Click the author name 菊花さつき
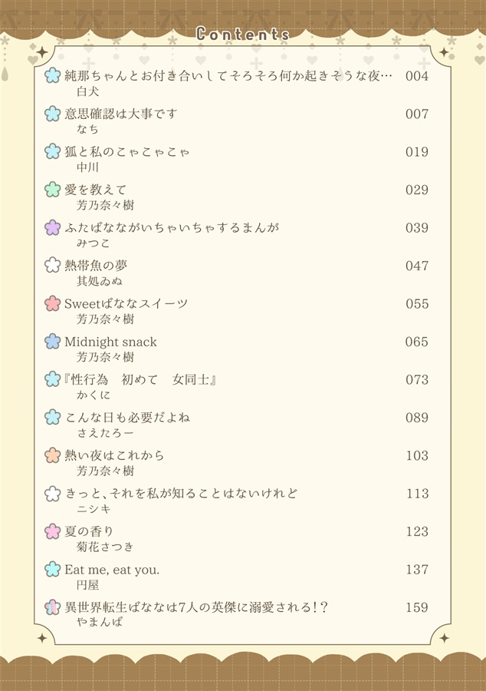486x691 pixels. (105, 547)
